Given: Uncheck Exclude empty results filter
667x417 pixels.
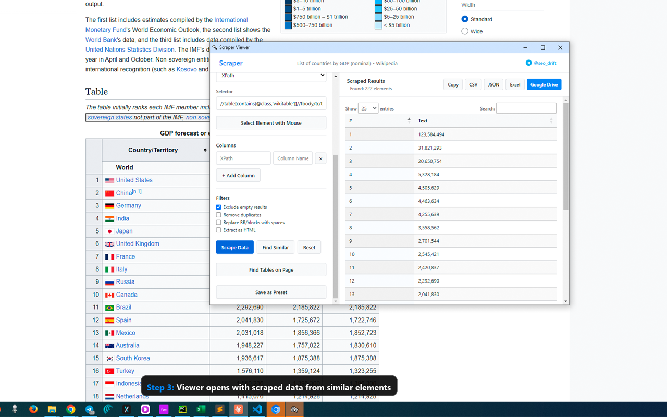Looking at the screenshot, I should 219,207.
